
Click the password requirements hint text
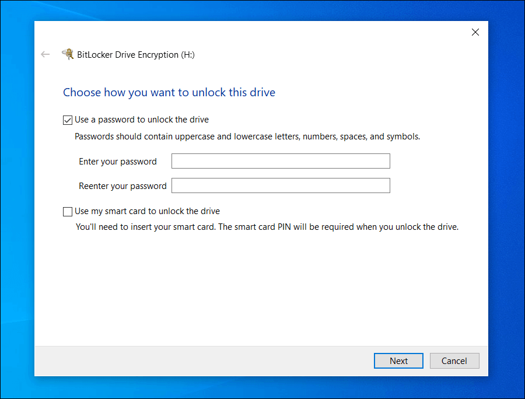coord(246,136)
